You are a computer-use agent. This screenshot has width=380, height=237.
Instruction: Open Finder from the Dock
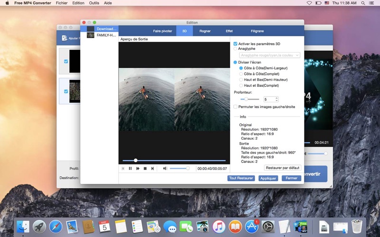(x=23, y=227)
